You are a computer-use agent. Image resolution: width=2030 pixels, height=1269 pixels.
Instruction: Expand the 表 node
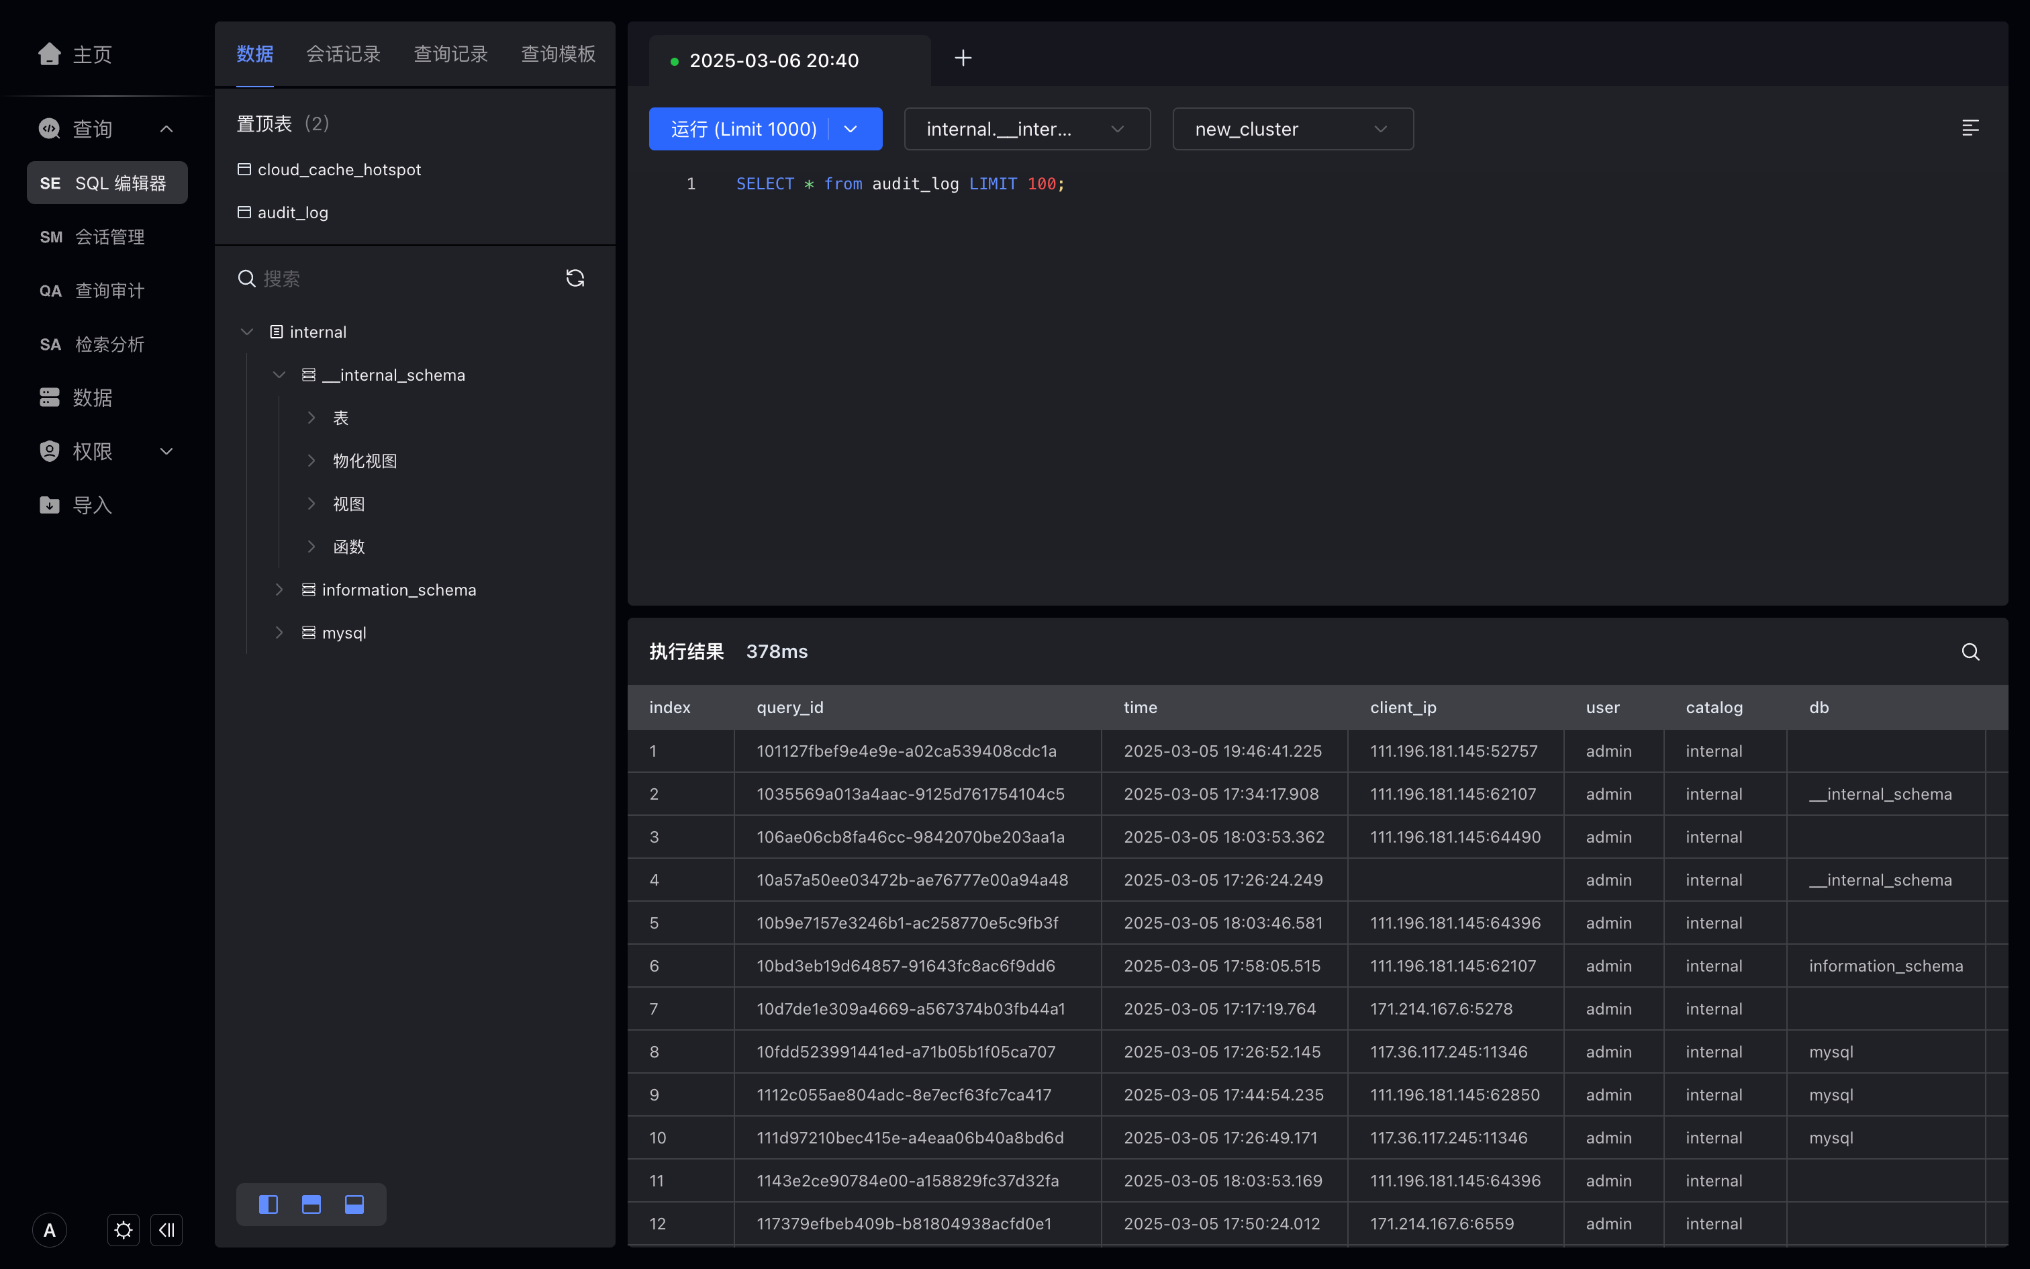(x=311, y=418)
